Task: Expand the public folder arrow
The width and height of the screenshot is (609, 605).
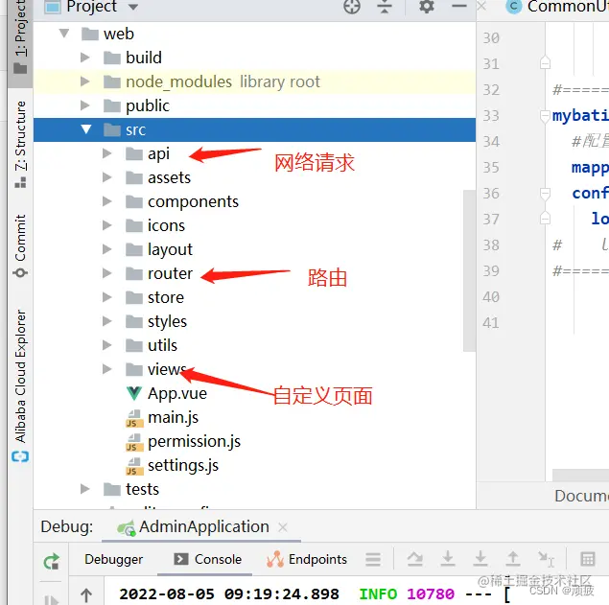Action: [84, 105]
